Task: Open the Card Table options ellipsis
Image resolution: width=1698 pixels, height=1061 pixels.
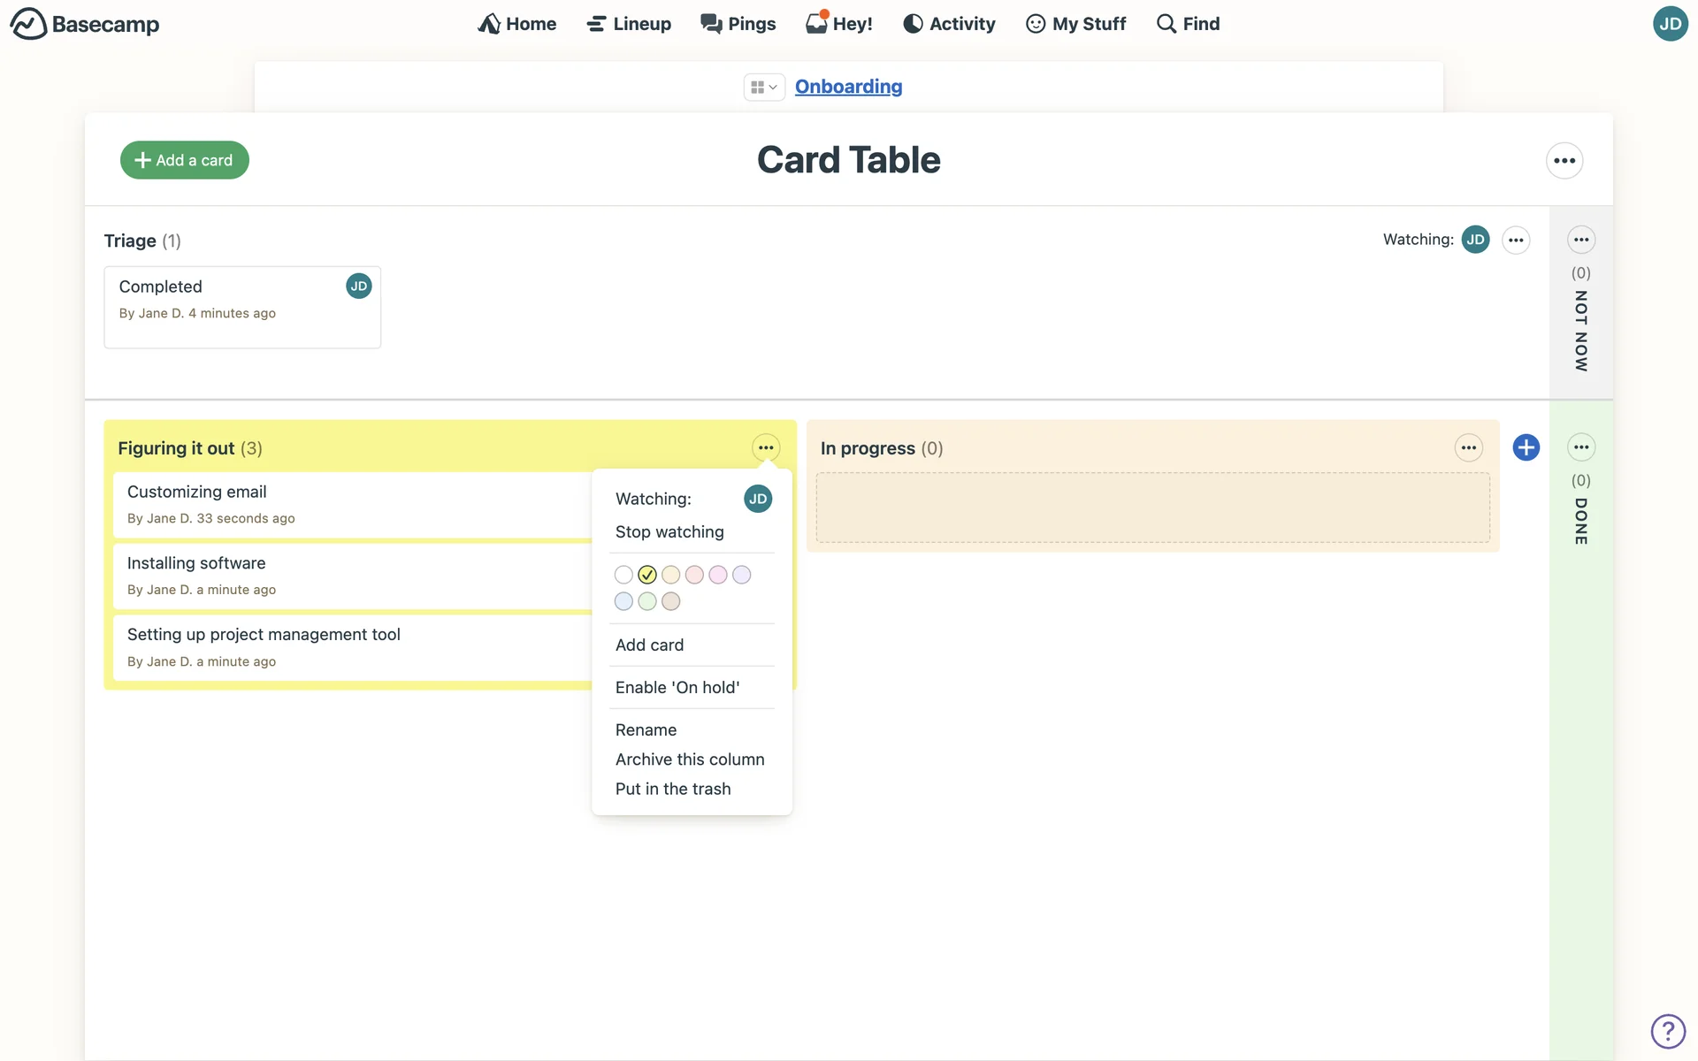Action: click(x=1564, y=161)
